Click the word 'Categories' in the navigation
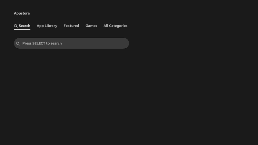 [x=118, y=26]
